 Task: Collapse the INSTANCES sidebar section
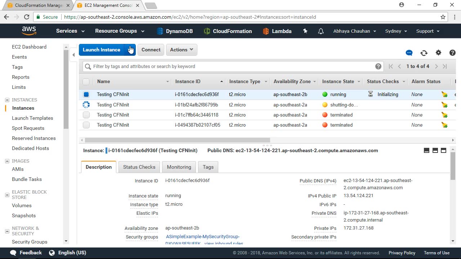7,100
